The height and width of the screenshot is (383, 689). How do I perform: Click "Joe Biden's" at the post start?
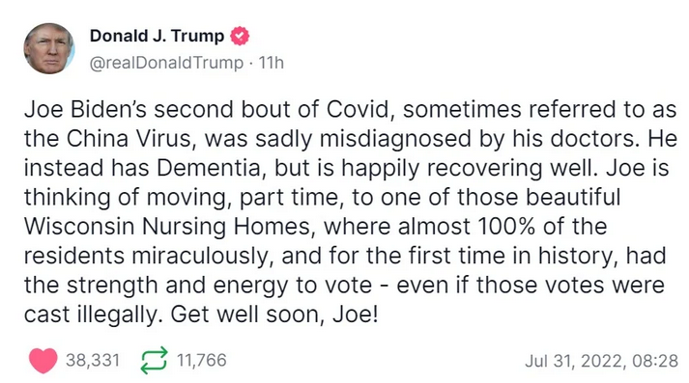[x=85, y=109]
